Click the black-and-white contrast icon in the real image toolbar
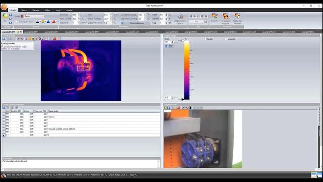 coord(190,108)
